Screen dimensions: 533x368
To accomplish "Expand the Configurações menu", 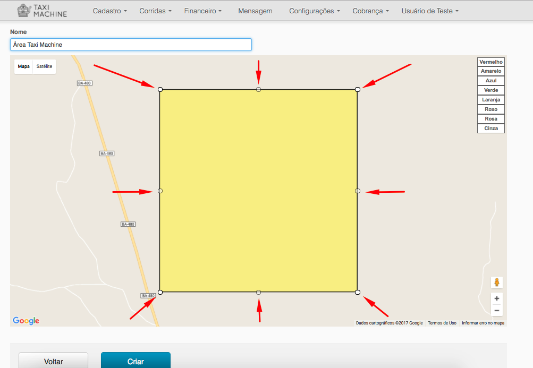I will tap(315, 11).
